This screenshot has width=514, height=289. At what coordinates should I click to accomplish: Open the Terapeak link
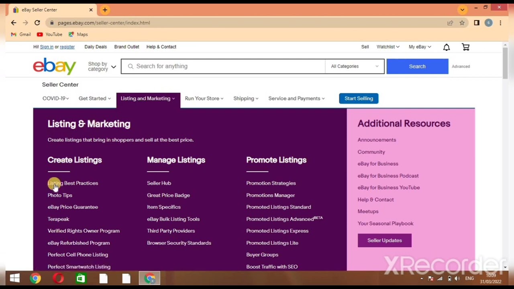click(x=58, y=219)
